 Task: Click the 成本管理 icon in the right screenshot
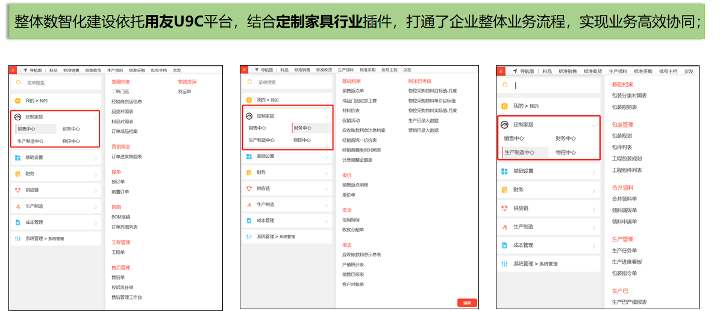point(504,245)
